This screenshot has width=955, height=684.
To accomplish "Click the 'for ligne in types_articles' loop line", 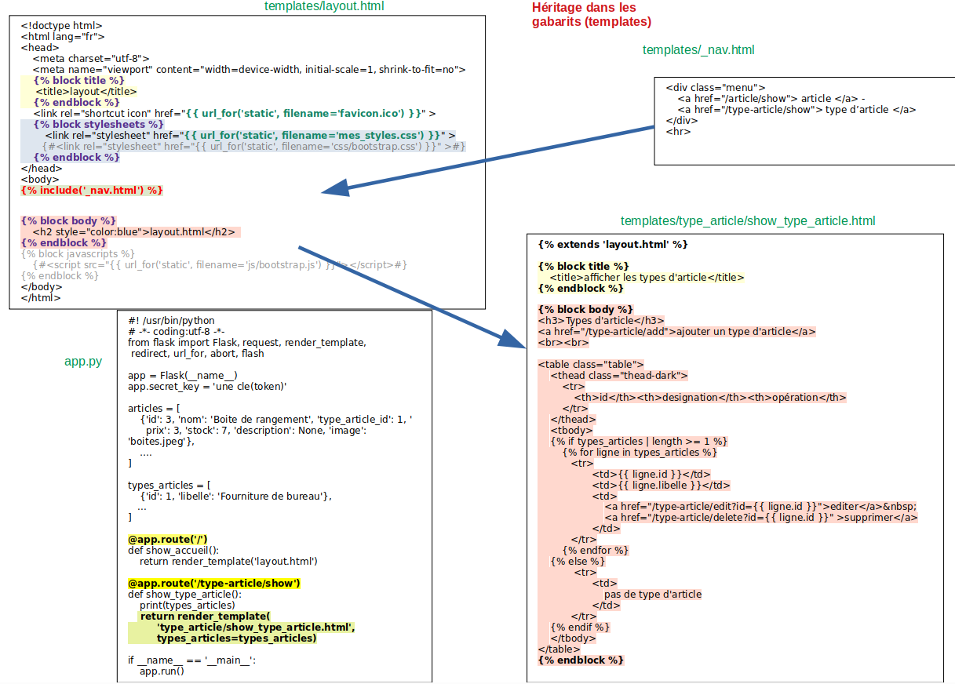I will 639,453.
